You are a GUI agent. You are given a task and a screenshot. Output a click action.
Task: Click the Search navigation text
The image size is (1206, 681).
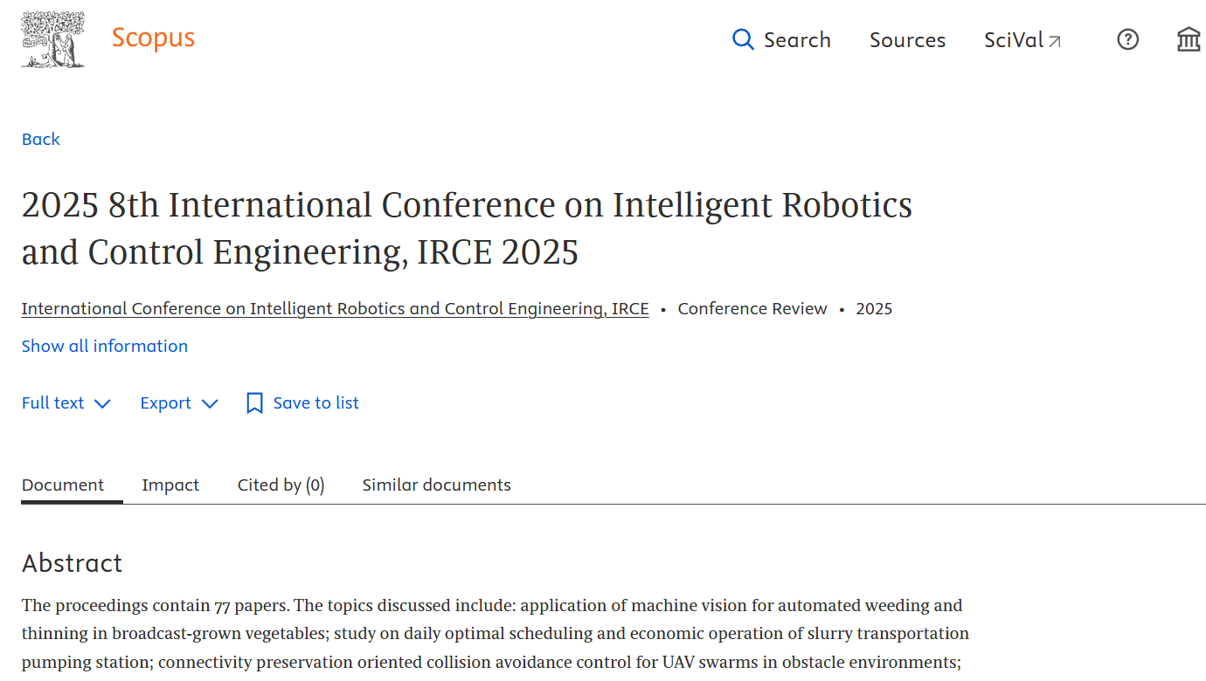(x=797, y=40)
